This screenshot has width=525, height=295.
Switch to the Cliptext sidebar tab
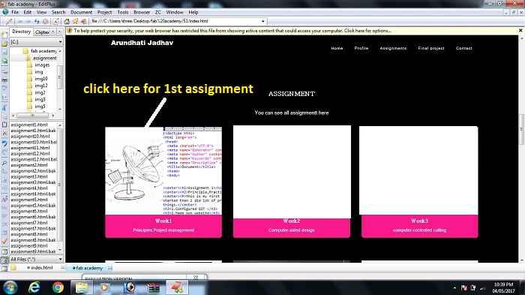42,32
